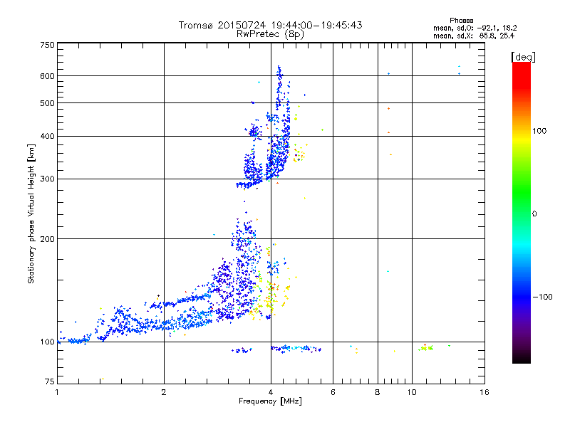Click the plot title "Tromsø 20150724 19:44:00-19:45:43"
Image resolution: width=570 pixels, height=427 pixels.
[270, 25]
